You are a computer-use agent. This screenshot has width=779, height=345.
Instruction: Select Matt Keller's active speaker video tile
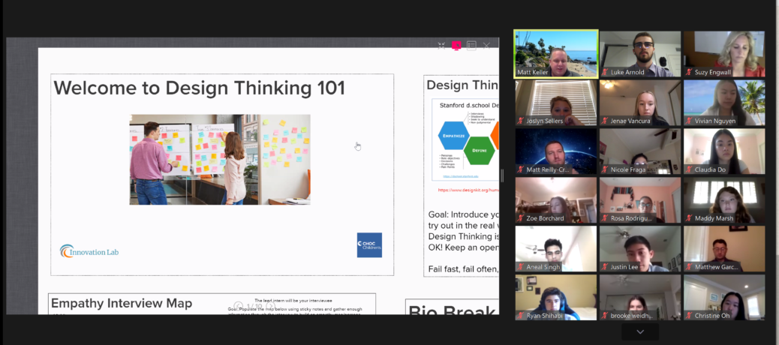pyautogui.click(x=556, y=54)
